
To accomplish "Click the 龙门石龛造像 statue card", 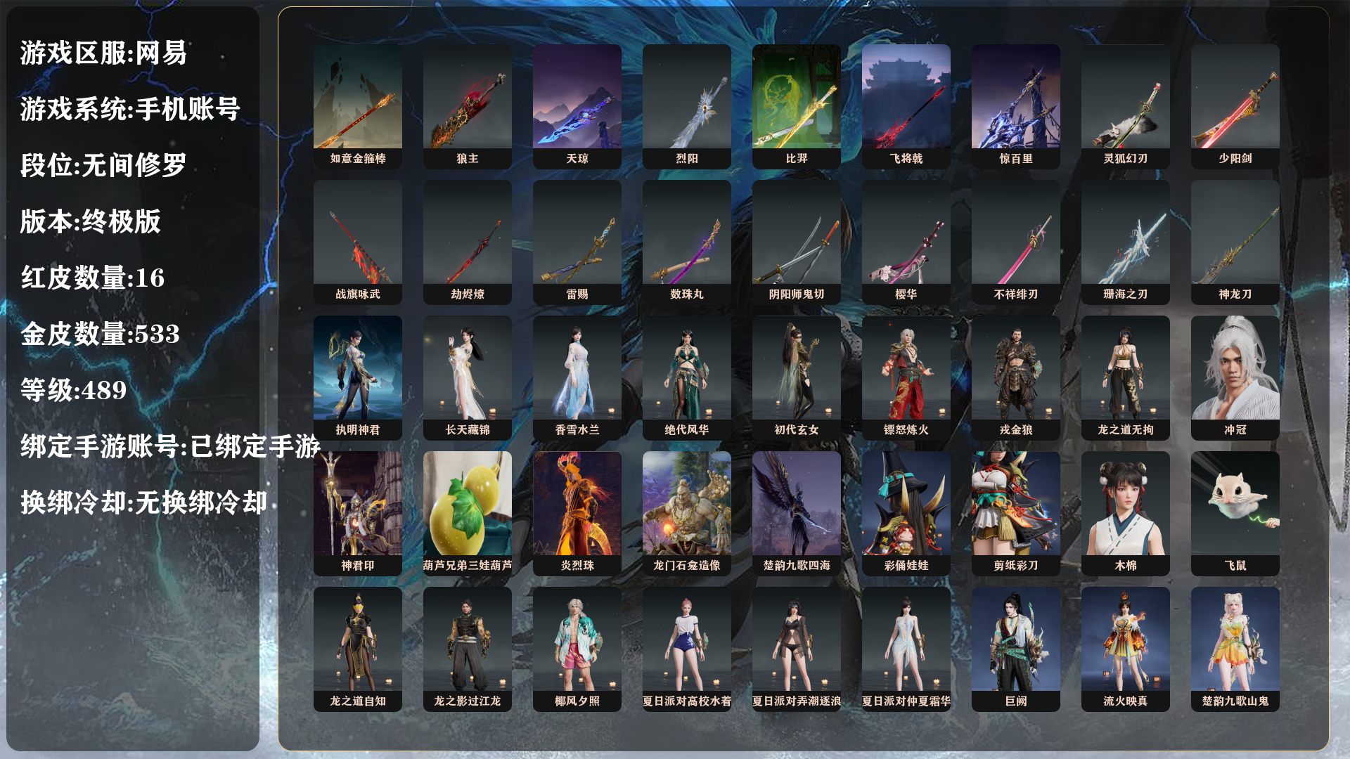I will tap(687, 514).
